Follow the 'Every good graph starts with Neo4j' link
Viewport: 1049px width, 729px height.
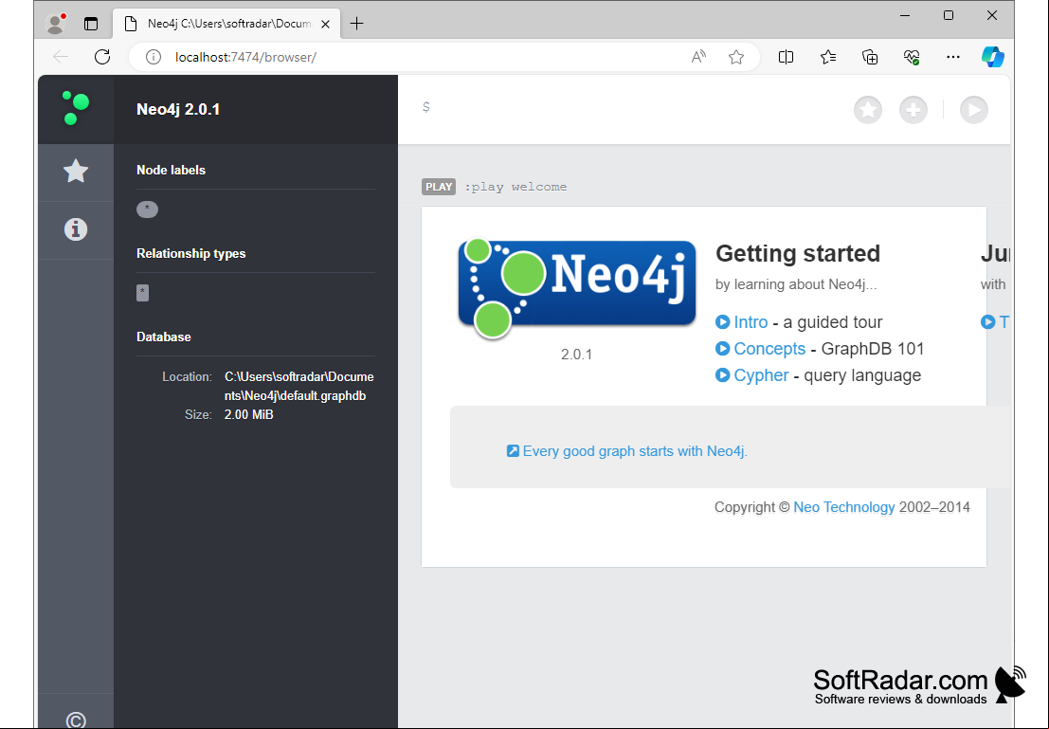tap(635, 451)
